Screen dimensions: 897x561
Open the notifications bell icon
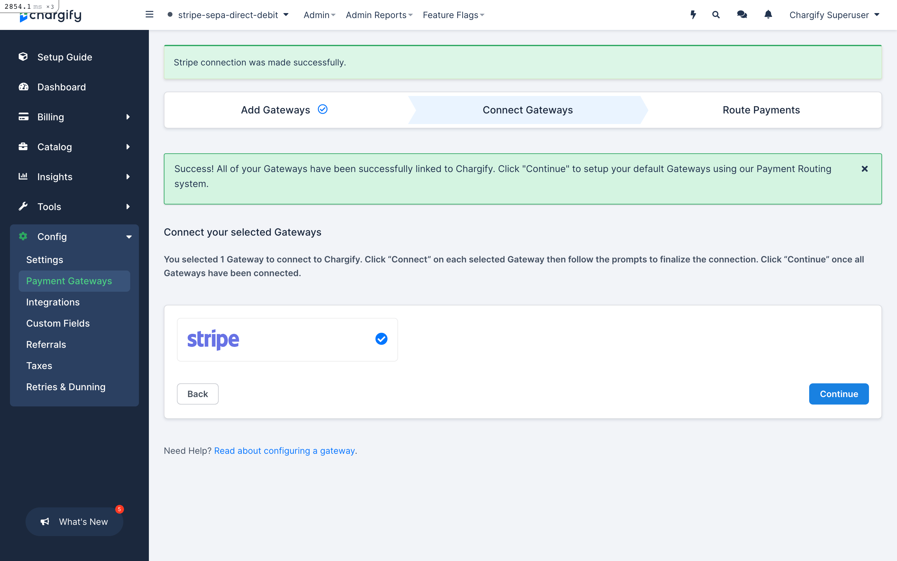tap(768, 15)
